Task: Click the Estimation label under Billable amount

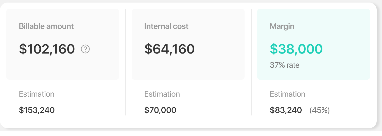Action: [37, 94]
